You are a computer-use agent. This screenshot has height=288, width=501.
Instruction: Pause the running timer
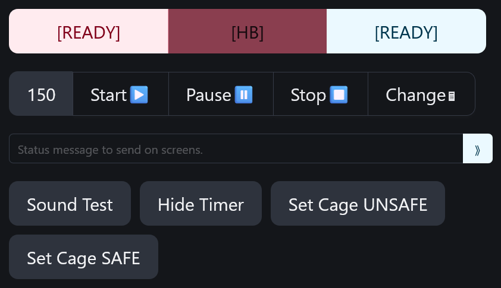click(x=221, y=94)
